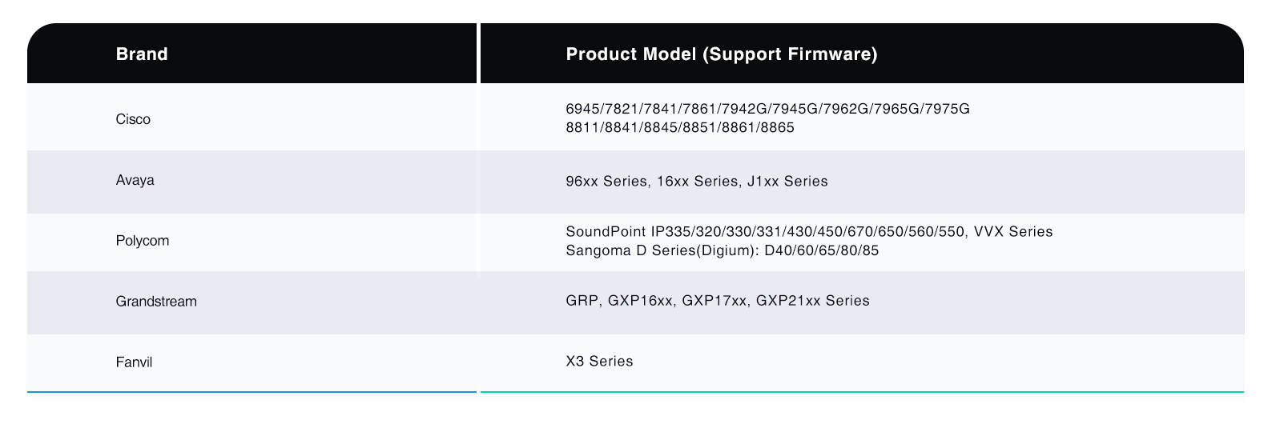Select the Polycom brand cell
1276x424 pixels.
143,241
